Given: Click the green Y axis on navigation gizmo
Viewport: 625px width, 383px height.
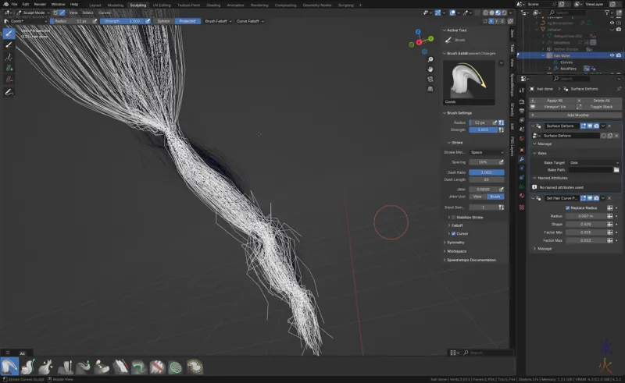Looking at the screenshot, I should coord(431,39).
